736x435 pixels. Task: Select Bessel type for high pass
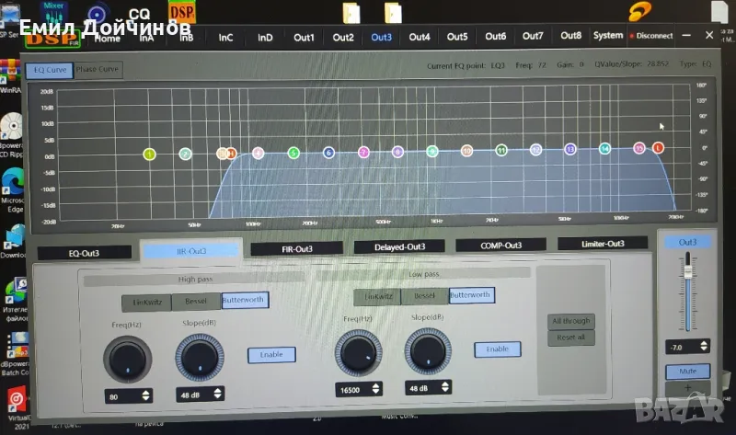195,301
